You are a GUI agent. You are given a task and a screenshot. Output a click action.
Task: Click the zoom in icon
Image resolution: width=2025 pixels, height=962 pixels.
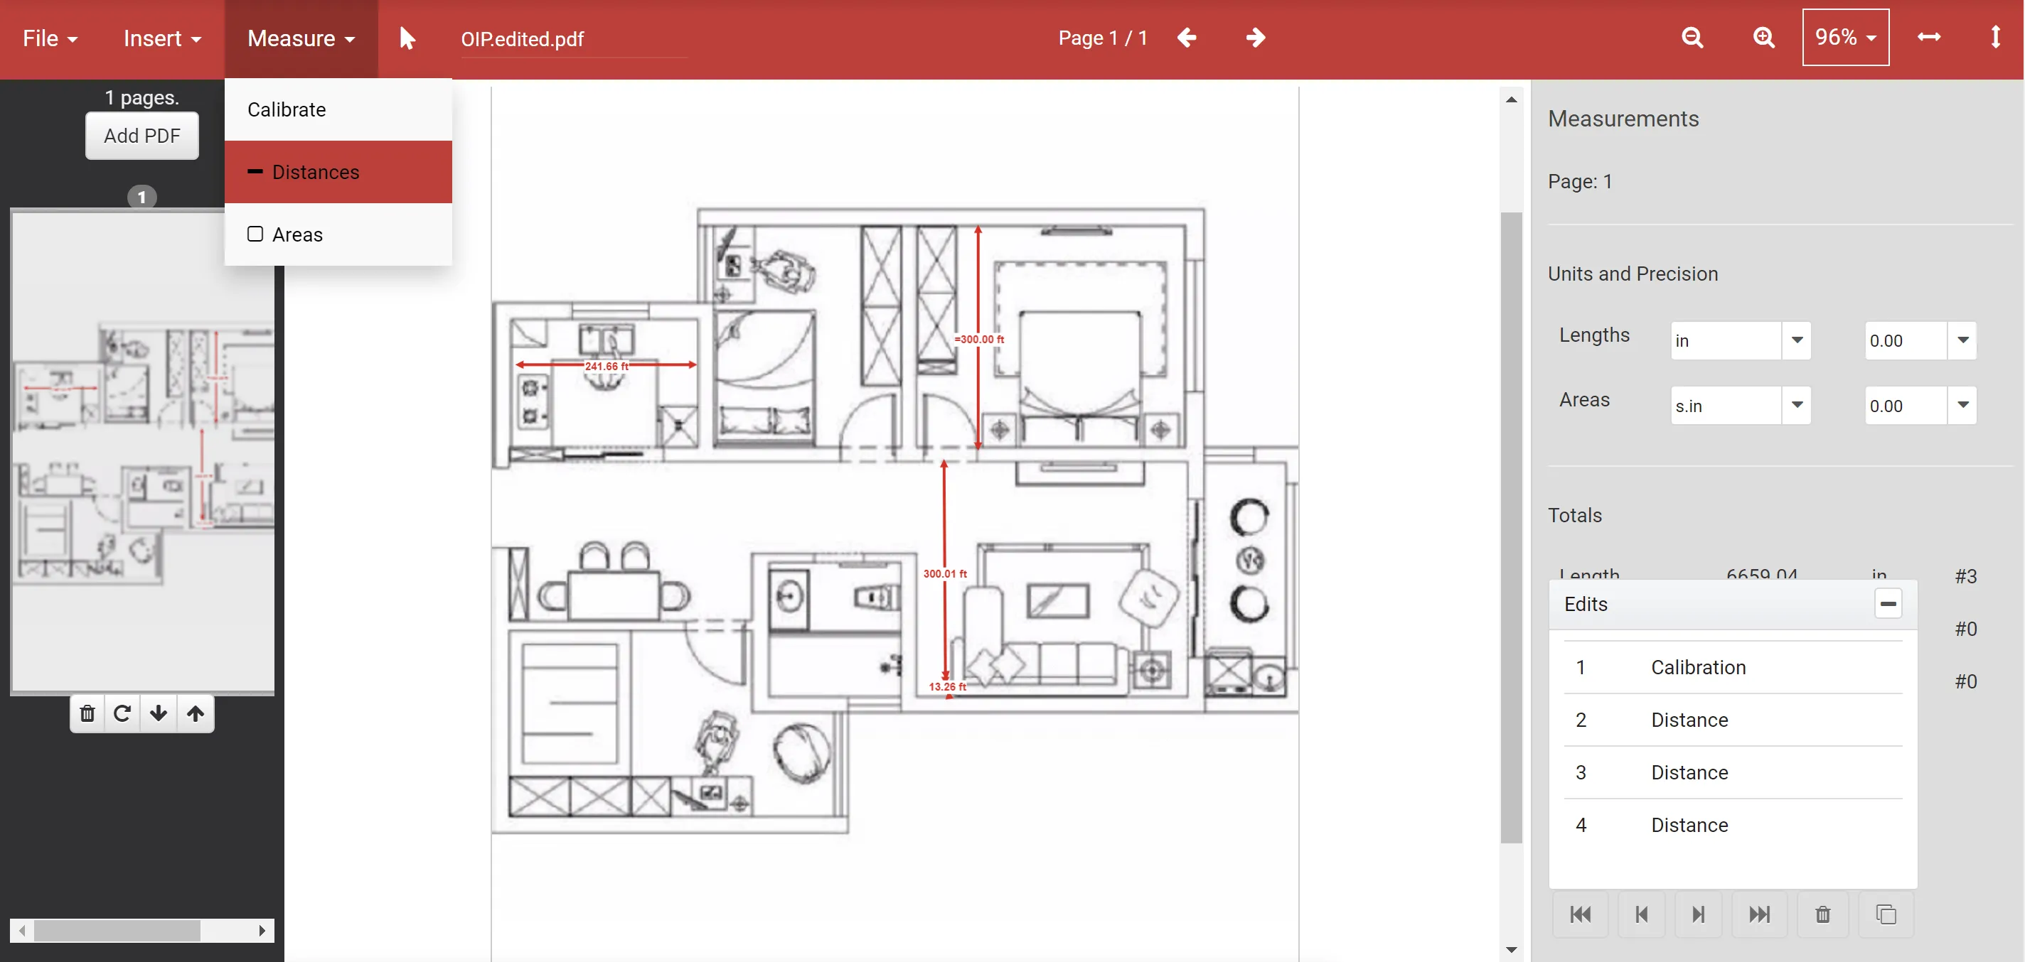(1760, 38)
